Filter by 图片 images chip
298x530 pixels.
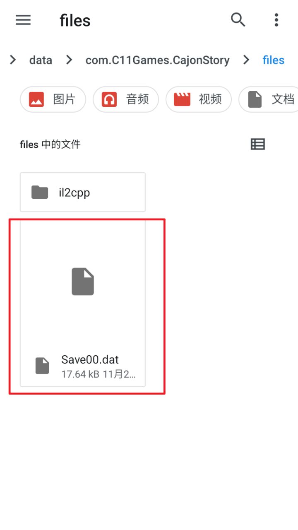(x=53, y=99)
